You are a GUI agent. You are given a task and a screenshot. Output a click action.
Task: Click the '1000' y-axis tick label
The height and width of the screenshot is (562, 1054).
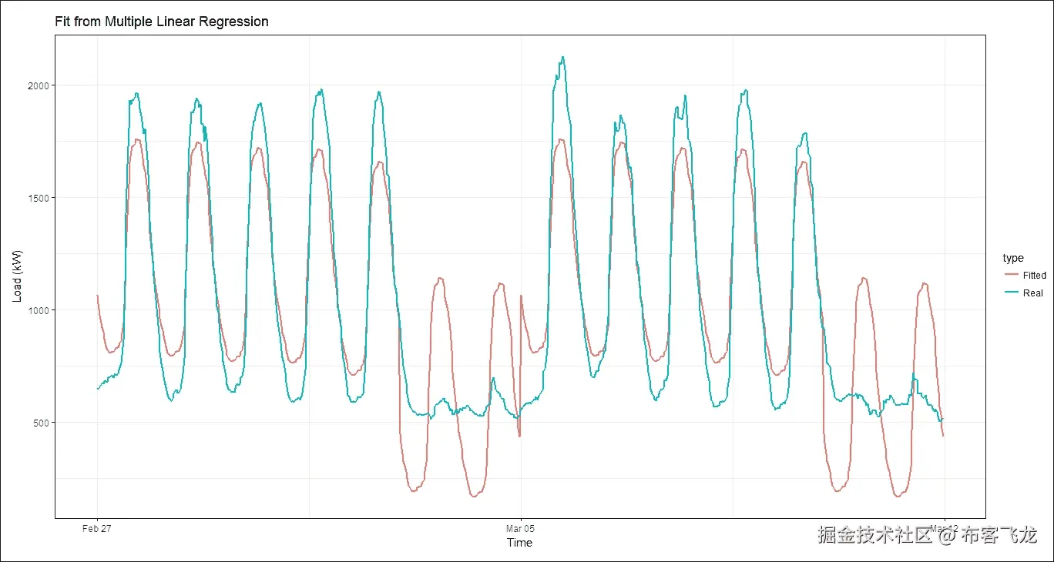(40, 310)
